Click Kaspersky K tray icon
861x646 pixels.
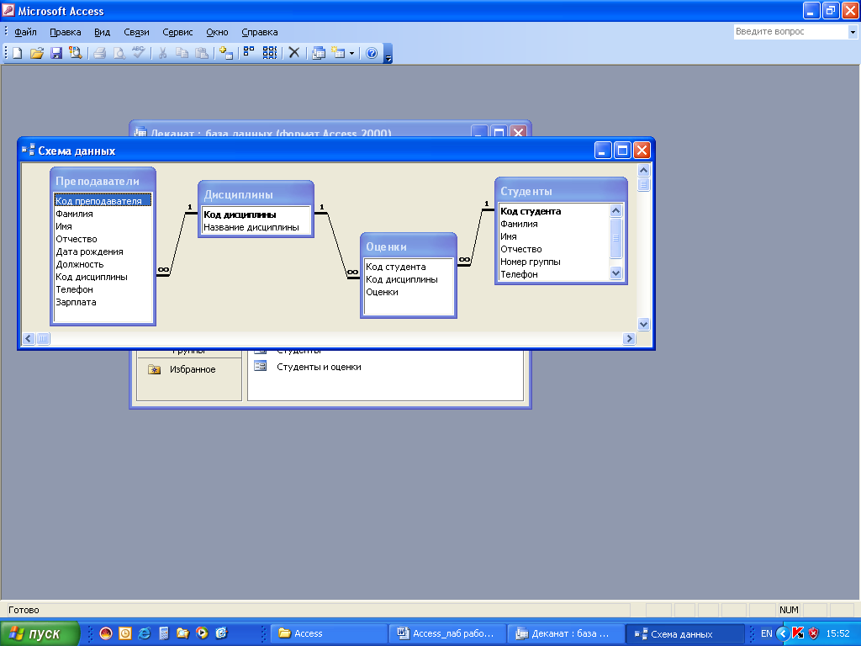tap(798, 633)
